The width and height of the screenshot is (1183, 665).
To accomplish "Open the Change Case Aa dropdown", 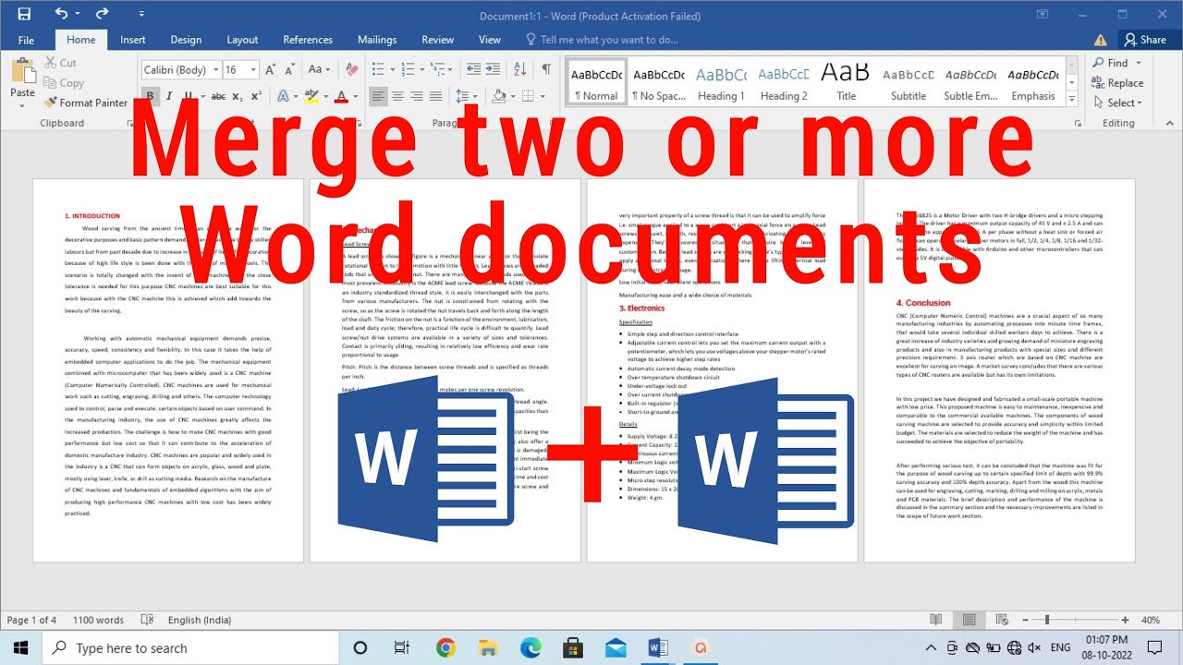I will 319,69.
